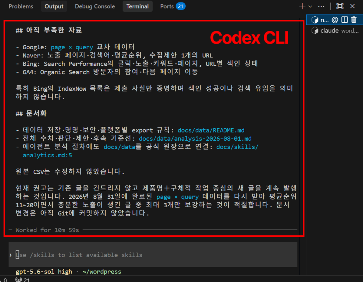Switch to the Problems tab

tap(21, 6)
